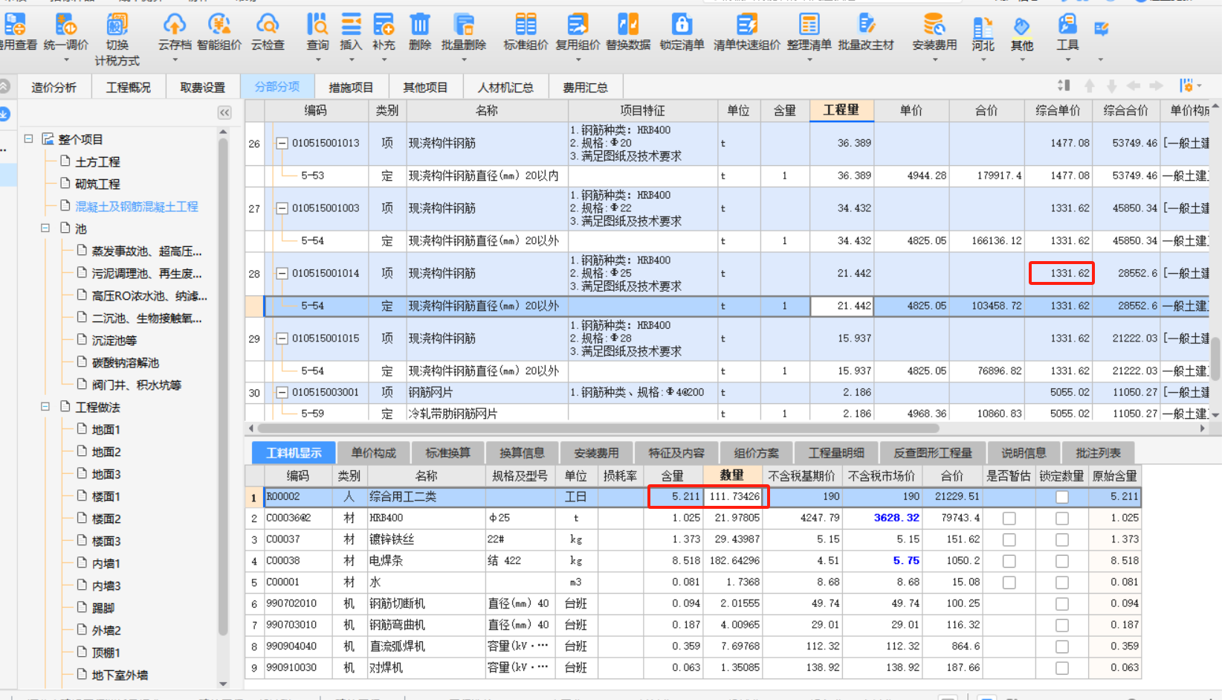Click the 批量改主材 icon
Image resolution: width=1222 pixels, height=700 pixels.
click(866, 24)
